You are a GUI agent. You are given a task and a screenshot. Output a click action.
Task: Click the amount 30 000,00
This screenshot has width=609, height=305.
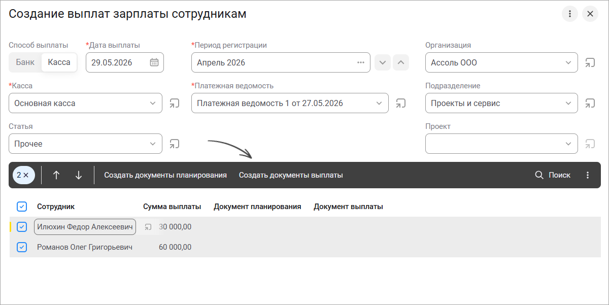coord(175,227)
